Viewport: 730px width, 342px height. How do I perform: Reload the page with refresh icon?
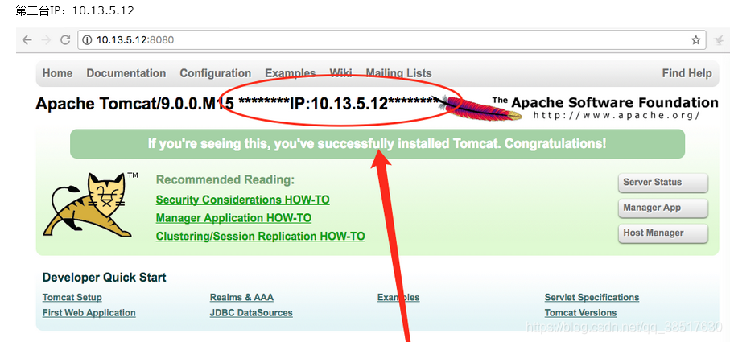(65, 40)
